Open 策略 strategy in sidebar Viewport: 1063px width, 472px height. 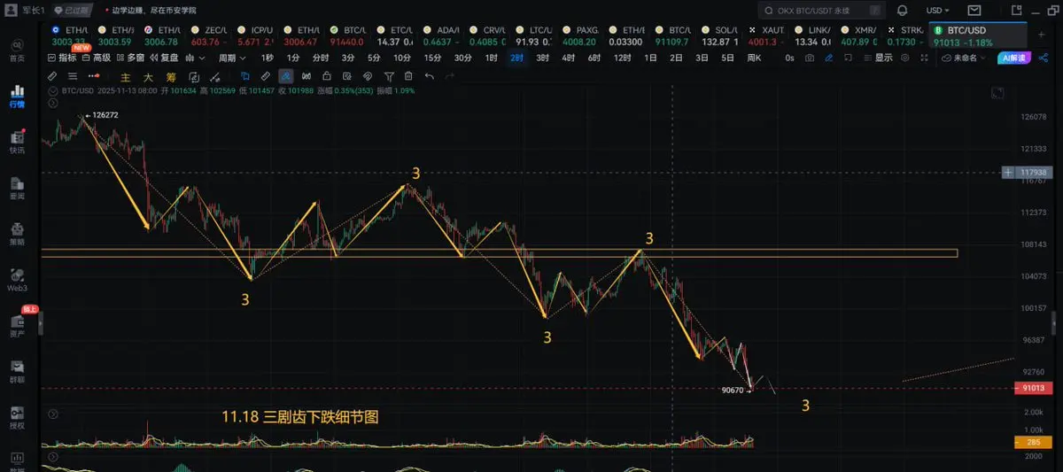(x=18, y=233)
